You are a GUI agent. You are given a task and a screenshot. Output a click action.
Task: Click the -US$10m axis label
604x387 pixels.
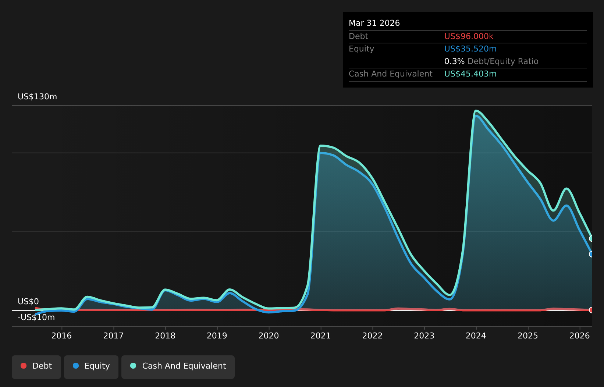tap(36, 317)
